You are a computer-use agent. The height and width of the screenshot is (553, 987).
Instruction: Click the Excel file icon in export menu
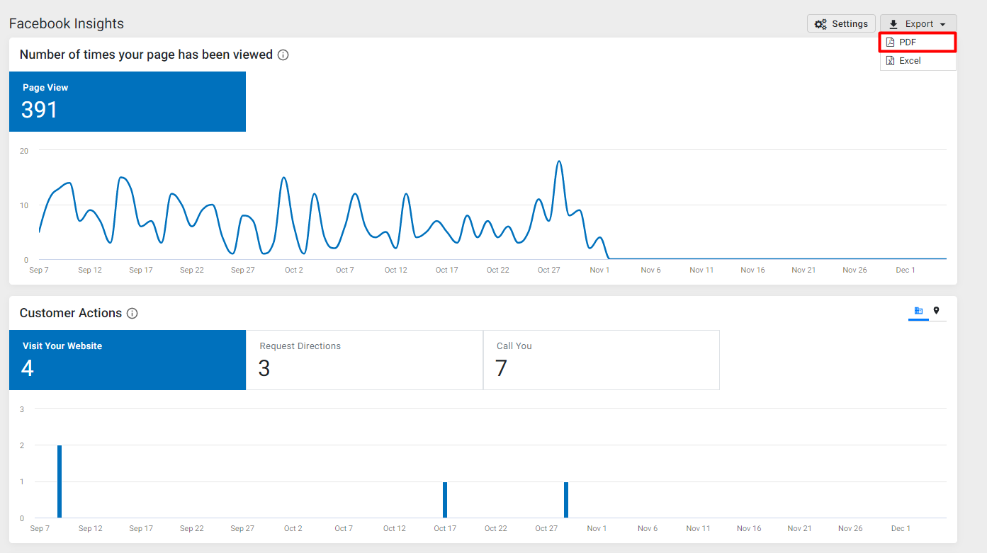click(891, 61)
